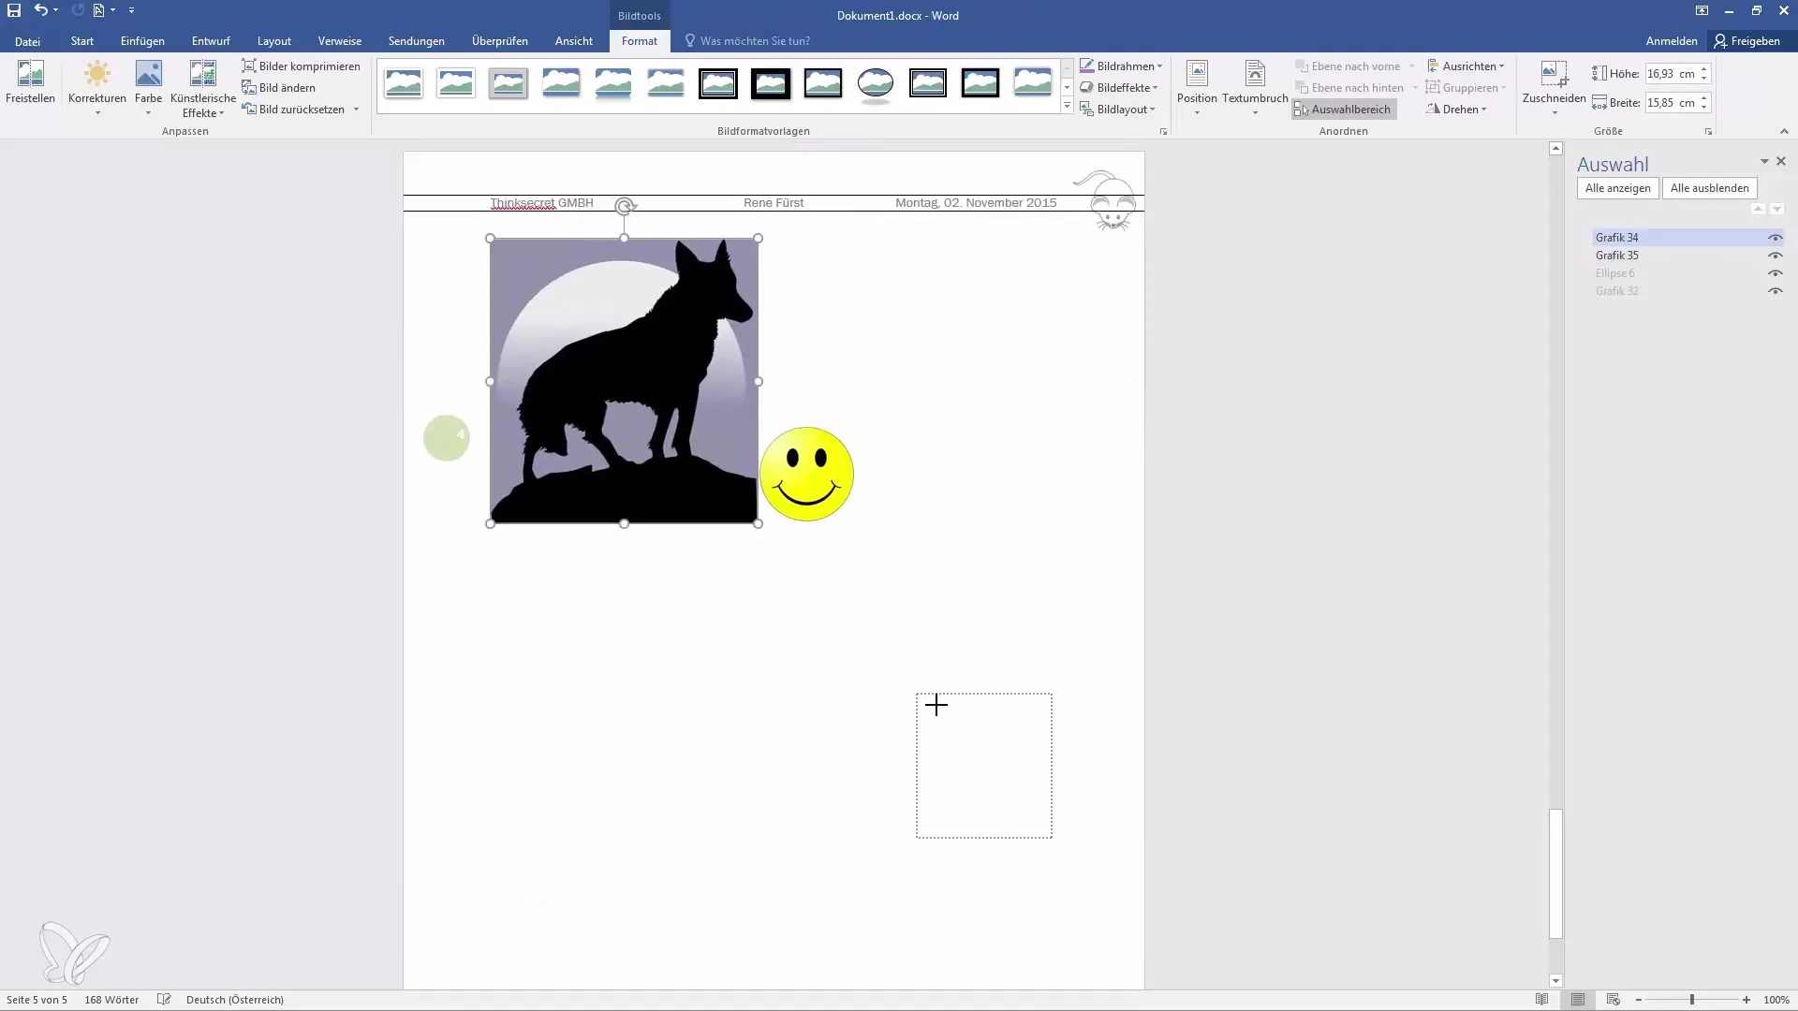The height and width of the screenshot is (1011, 1798).
Task: Click Alle anzeigen button in Auswahl panel
Action: 1616,187
